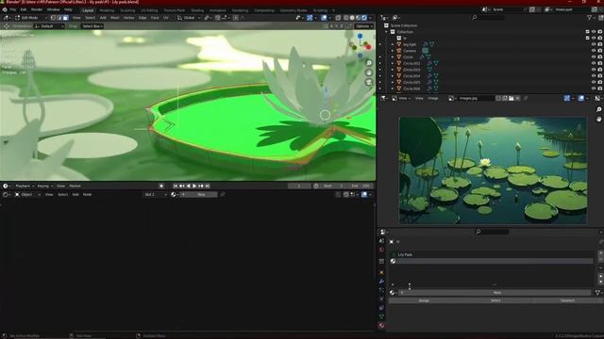Enable edge select mode
Viewport: 604px width, 339px height.
59,18
